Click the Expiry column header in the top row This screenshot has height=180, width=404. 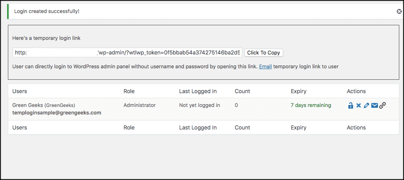point(298,91)
